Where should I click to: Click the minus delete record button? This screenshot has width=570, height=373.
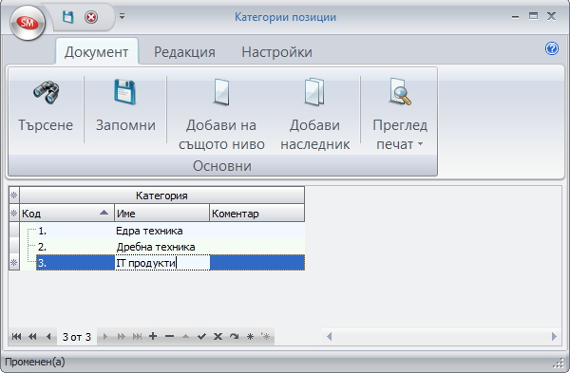coord(169,336)
